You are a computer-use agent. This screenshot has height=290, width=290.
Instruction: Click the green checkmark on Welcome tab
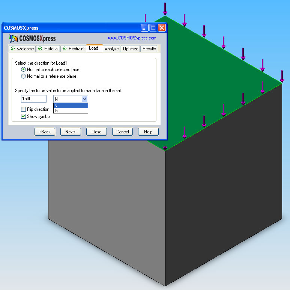(13, 48)
